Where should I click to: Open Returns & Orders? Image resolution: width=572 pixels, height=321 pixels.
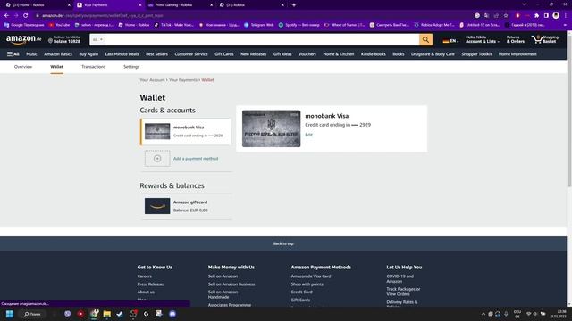click(515, 39)
